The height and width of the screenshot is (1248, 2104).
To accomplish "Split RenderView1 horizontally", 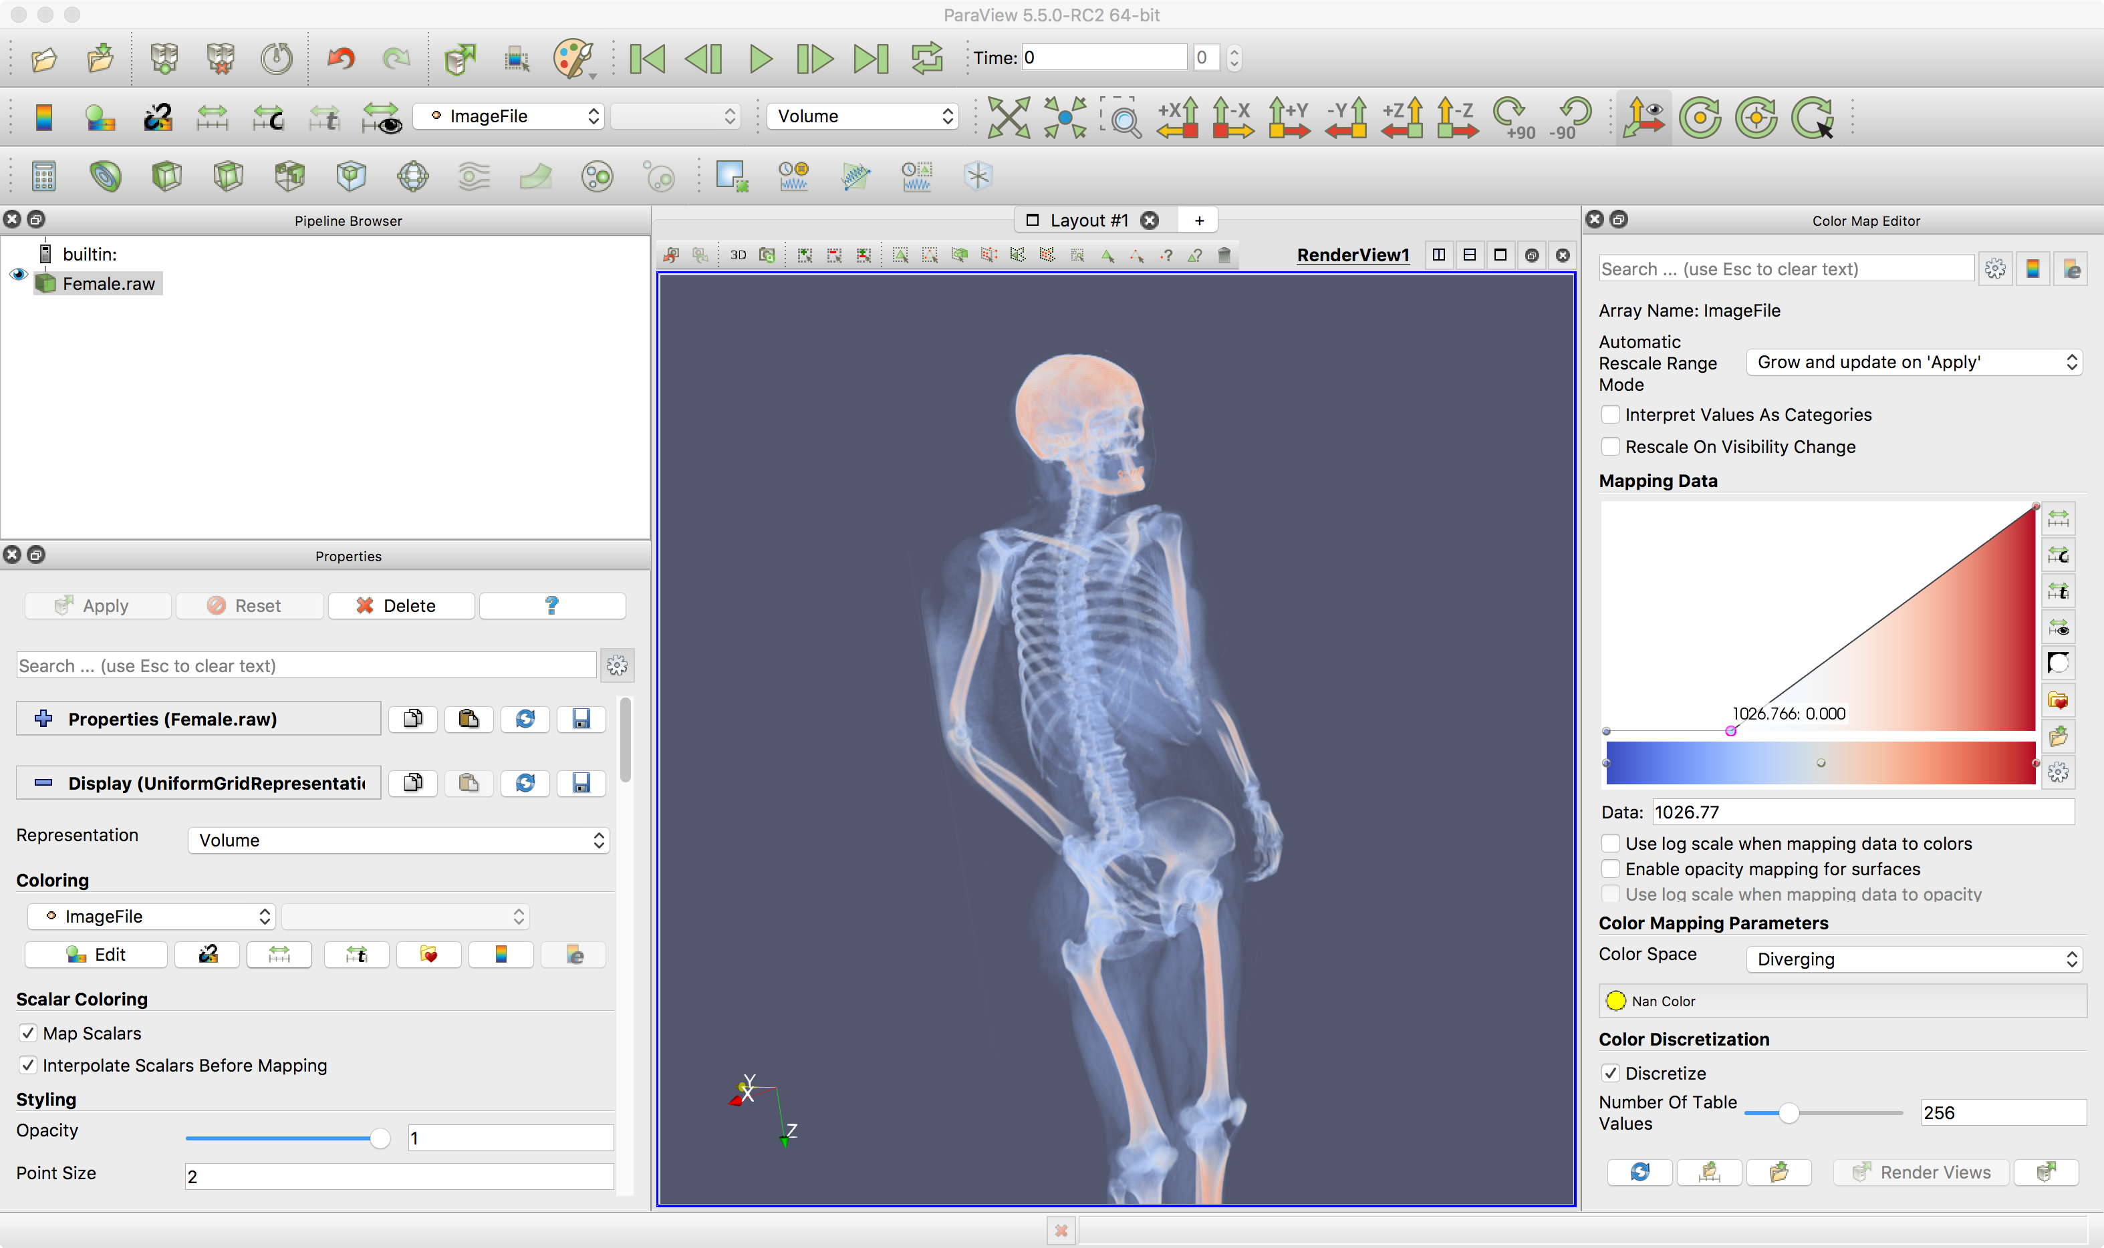I will click(1438, 255).
